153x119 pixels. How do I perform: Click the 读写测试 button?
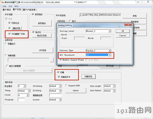coord(42,23)
